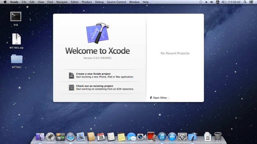This screenshot has height=144, width=257.
Task: Open the Window menu
Action: click(134, 2)
